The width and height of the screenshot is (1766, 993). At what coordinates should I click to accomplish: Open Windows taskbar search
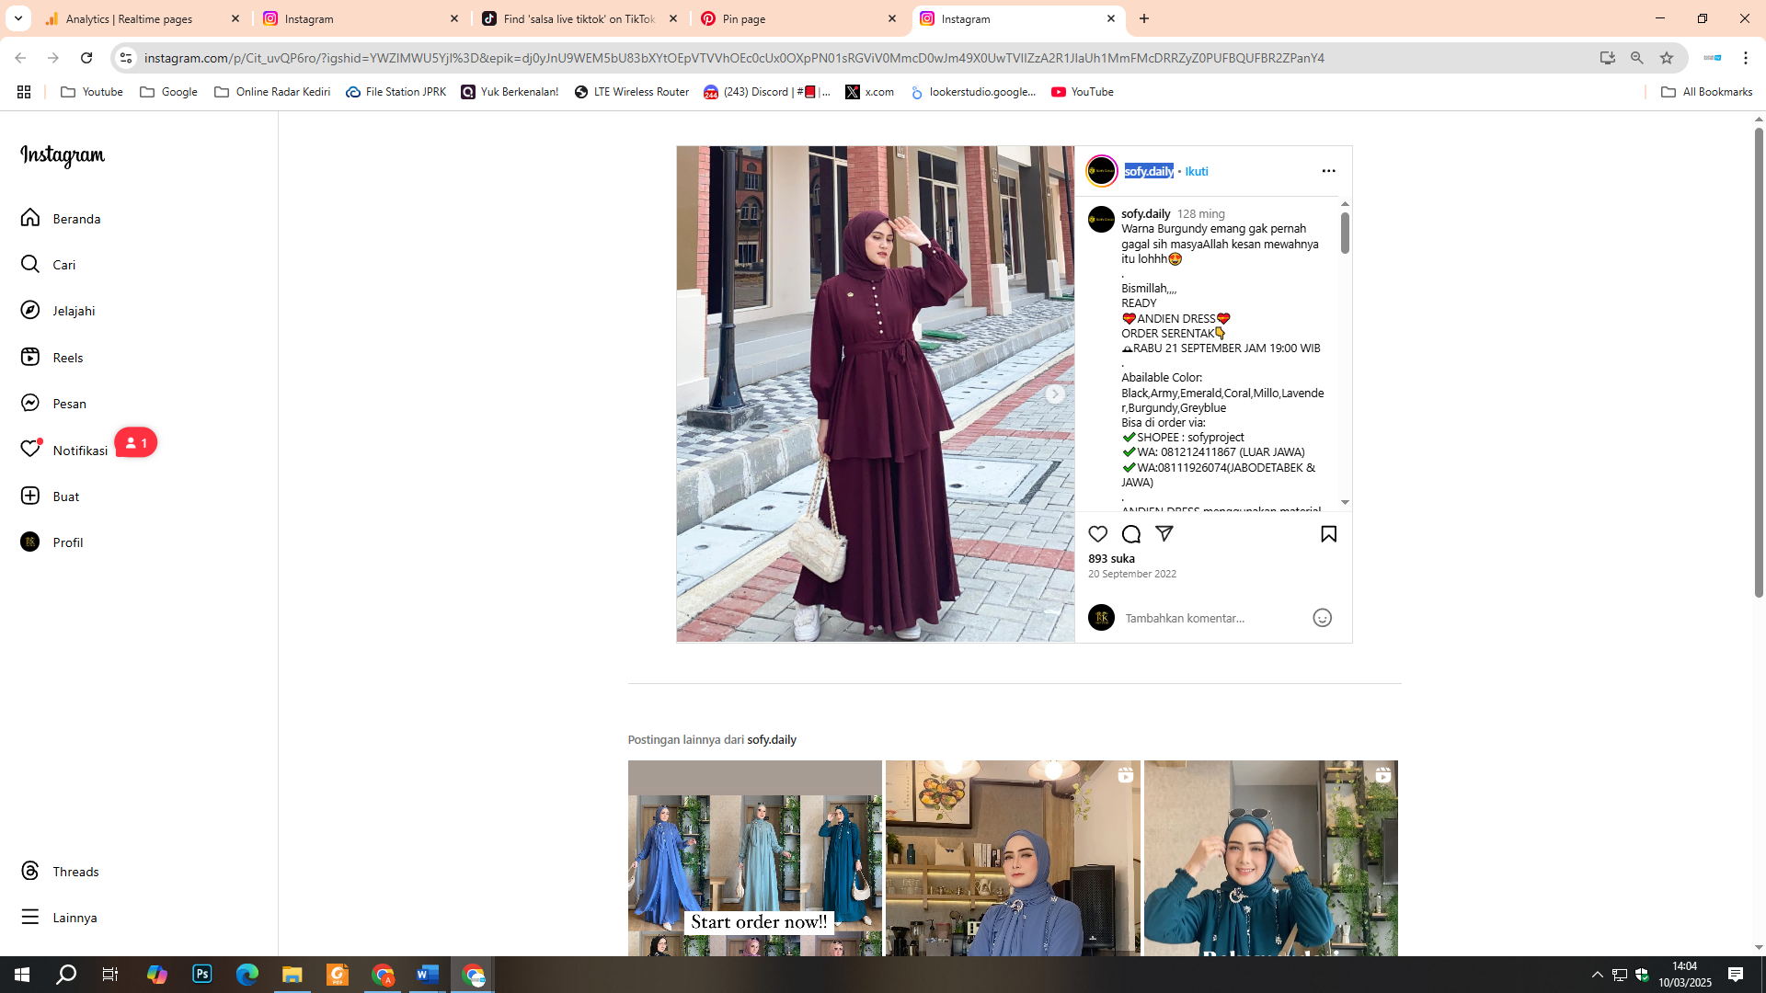coord(66,975)
